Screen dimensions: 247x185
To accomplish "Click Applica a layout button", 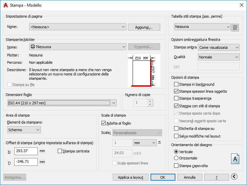I will [x=131, y=177].
